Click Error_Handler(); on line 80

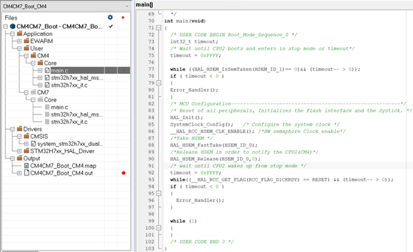click(x=194, y=90)
